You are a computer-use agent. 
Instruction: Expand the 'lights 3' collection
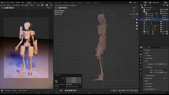pyautogui.click(x=142, y=32)
